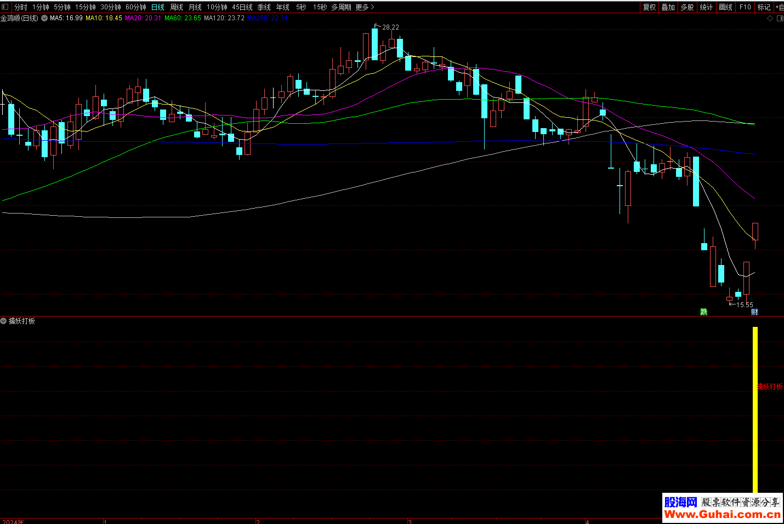This screenshot has height=524, width=784.
Task: Select the 10分钟 period tab
Action: (217, 7)
